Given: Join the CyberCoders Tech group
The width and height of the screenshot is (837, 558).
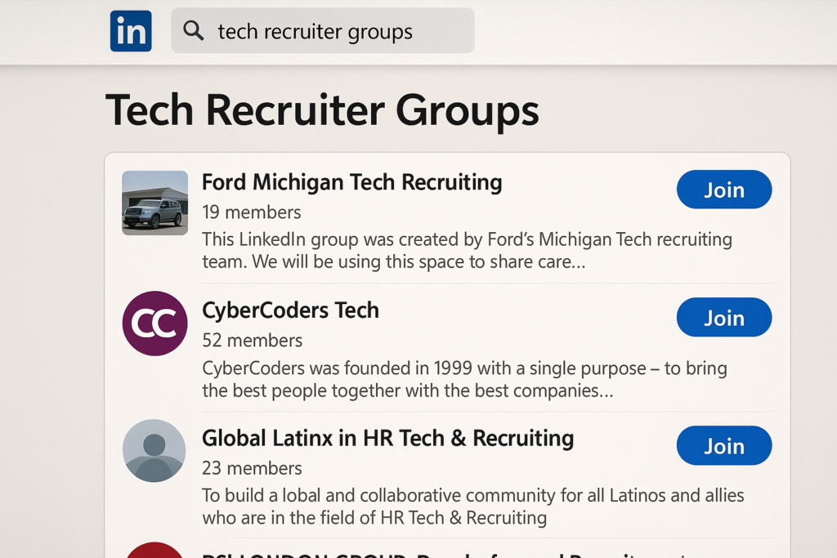Looking at the screenshot, I should click(x=724, y=317).
